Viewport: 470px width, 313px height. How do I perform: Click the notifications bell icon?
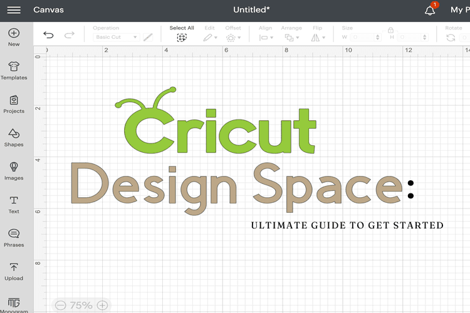pos(430,11)
